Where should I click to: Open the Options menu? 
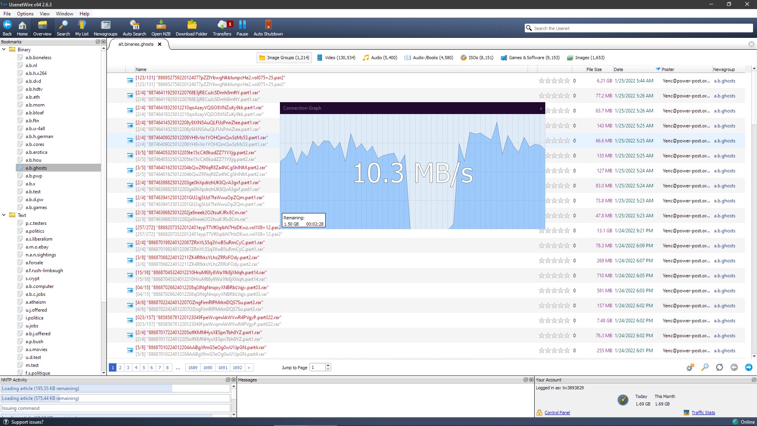pyautogui.click(x=25, y=13)
